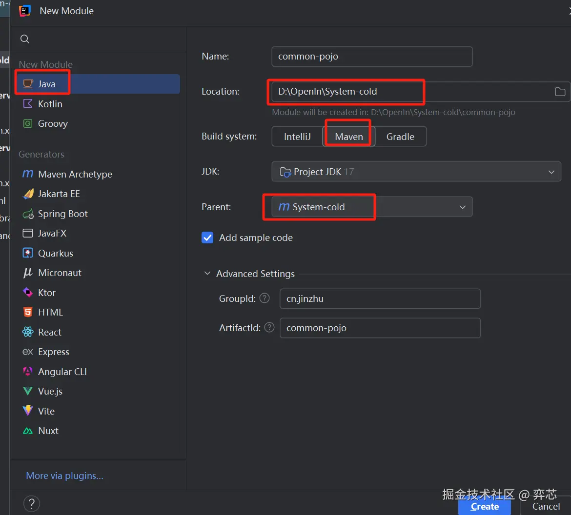
Task: Click the Micronaut mu icon
Action: [28, 273]
